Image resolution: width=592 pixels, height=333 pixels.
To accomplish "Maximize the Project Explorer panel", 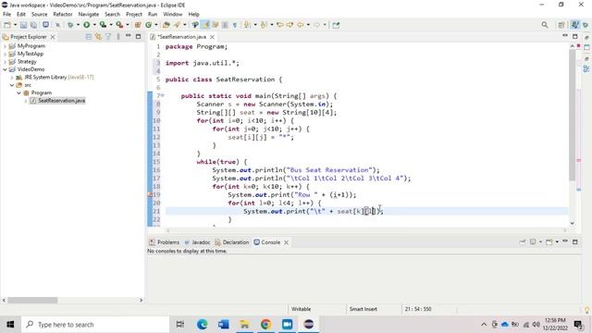I will pos(138,37).
